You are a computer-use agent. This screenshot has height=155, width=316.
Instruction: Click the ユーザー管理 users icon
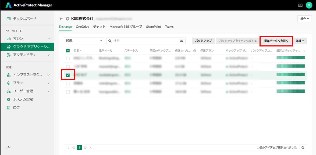pyautogui.click(x=8, y=91)
